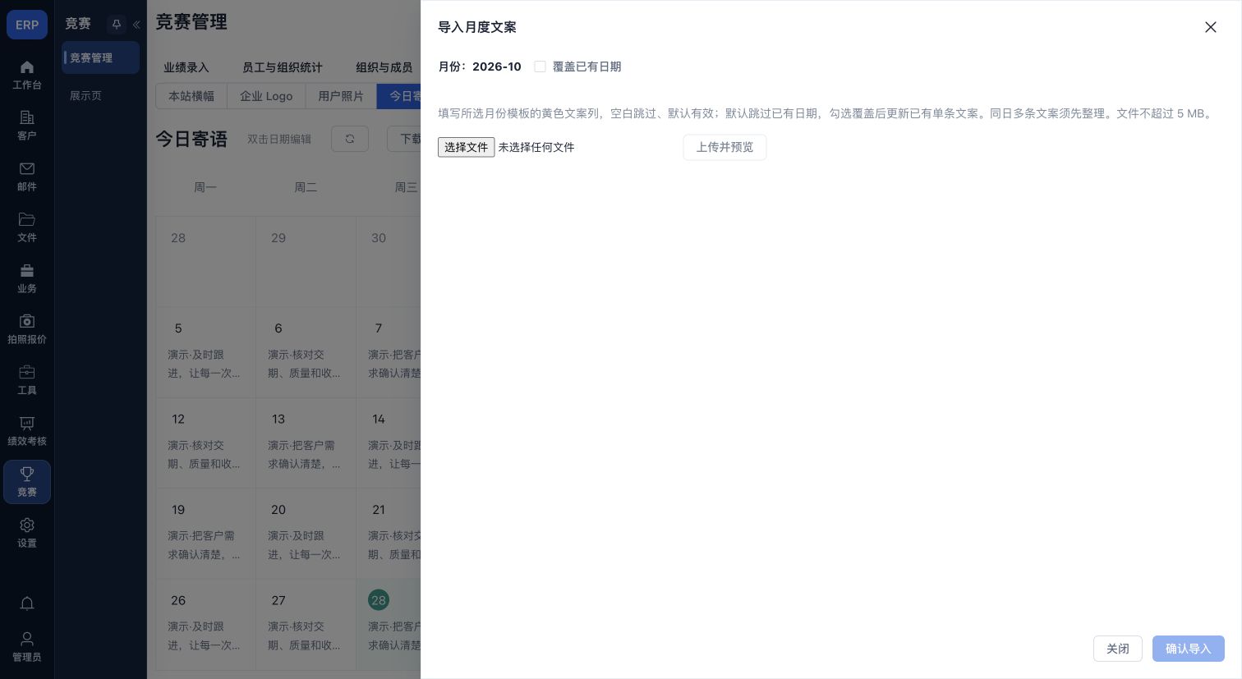The image size is (1242, 679).
Task: Click the 未选择任何文件 text
Action: (x=536, y=147)
